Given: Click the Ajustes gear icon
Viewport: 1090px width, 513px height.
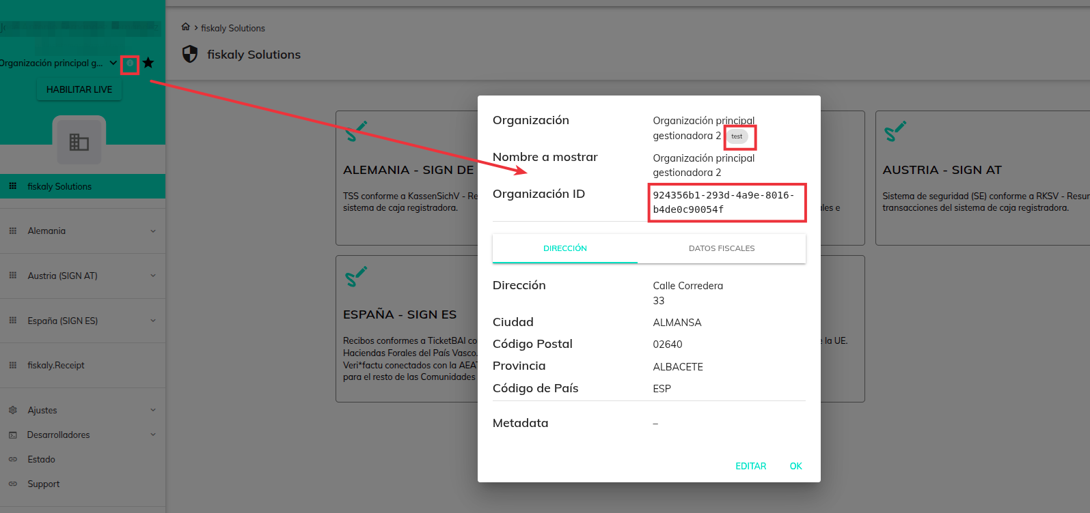Looking at the screenshot, I should [13, 410].
